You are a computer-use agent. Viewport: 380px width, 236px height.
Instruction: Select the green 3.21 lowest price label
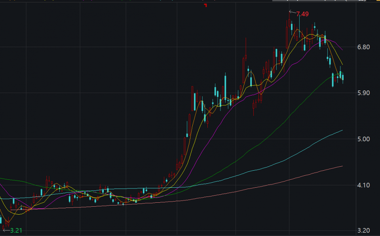16,230
